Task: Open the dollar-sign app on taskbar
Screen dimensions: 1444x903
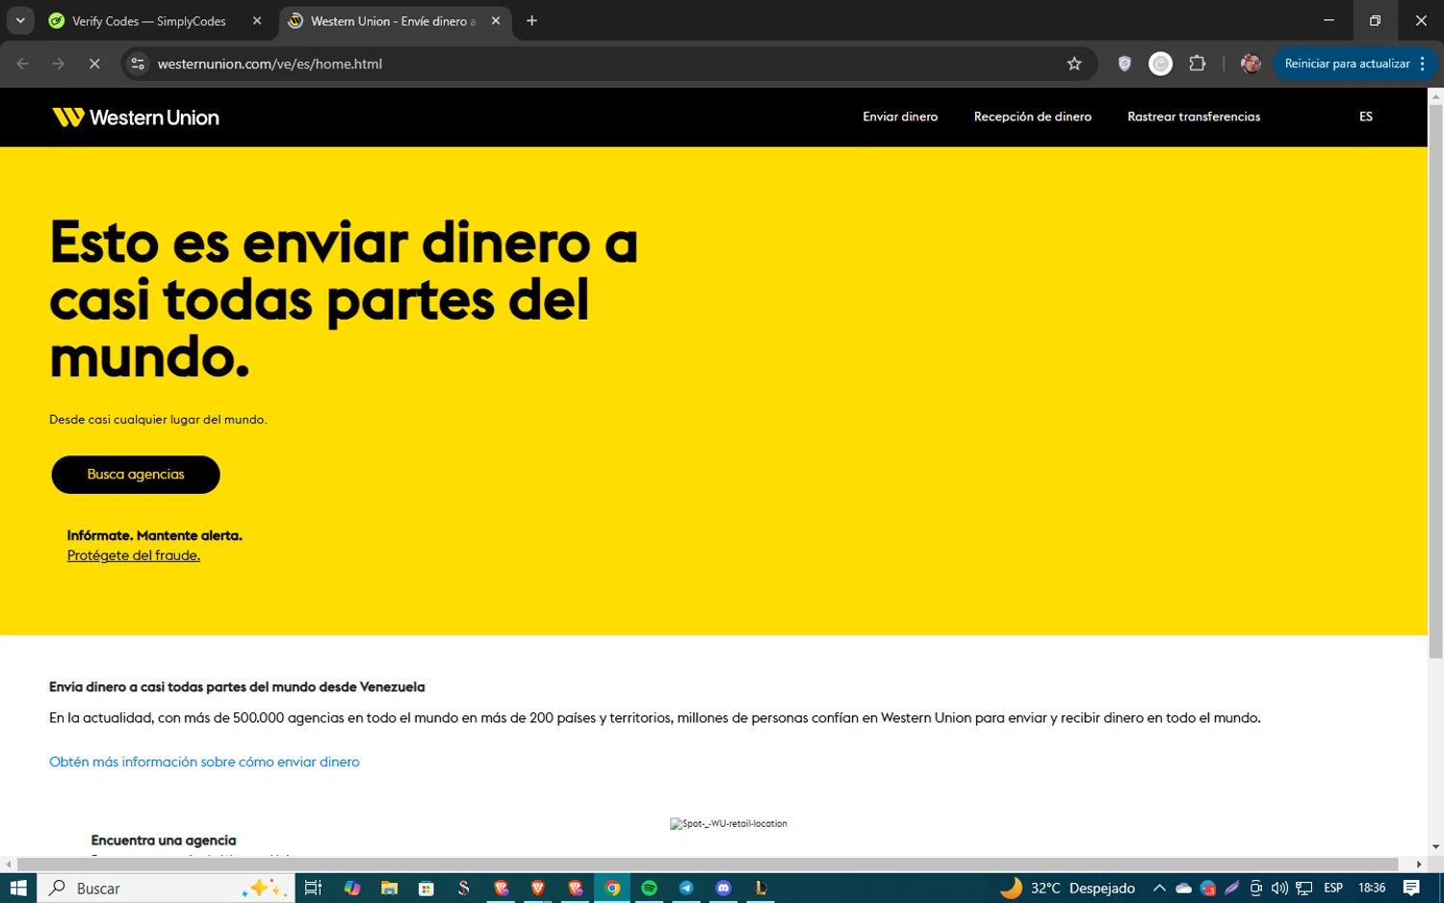Action: [x=463, y=888]
